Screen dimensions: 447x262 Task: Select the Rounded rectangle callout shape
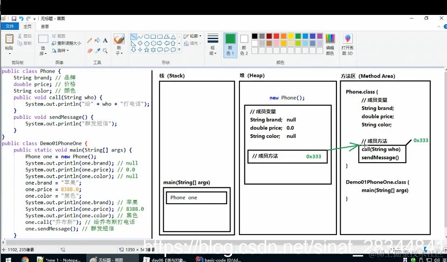(x=160, y=50)
